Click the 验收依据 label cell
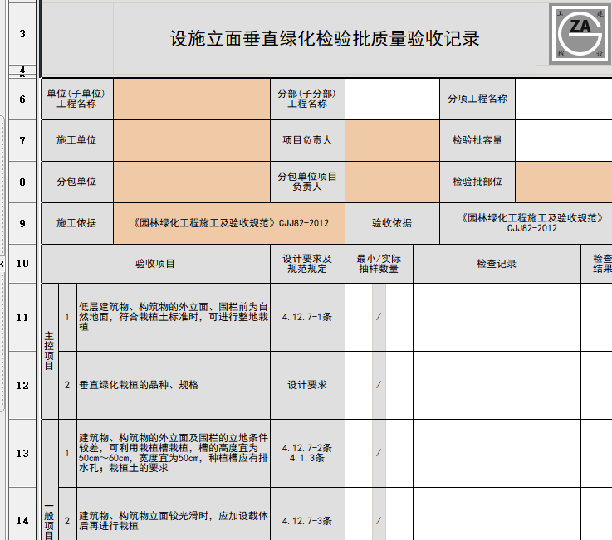The image size is (612, 540). pos(392,223)
